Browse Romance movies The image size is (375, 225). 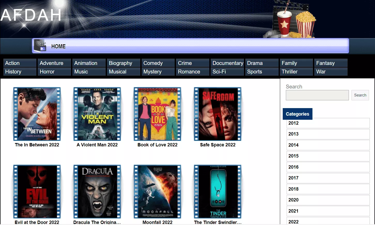tap(193, 72)
